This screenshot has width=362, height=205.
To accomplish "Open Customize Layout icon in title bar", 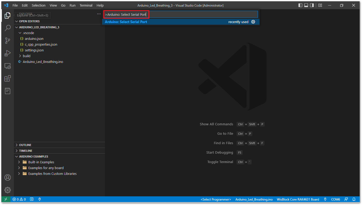I will (x=320, y=5).
